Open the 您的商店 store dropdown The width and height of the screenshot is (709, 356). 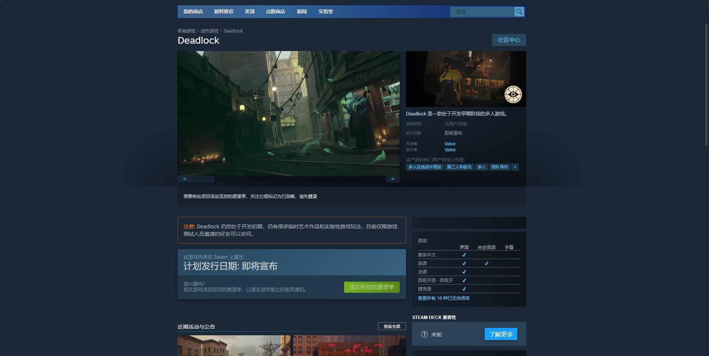193,11
